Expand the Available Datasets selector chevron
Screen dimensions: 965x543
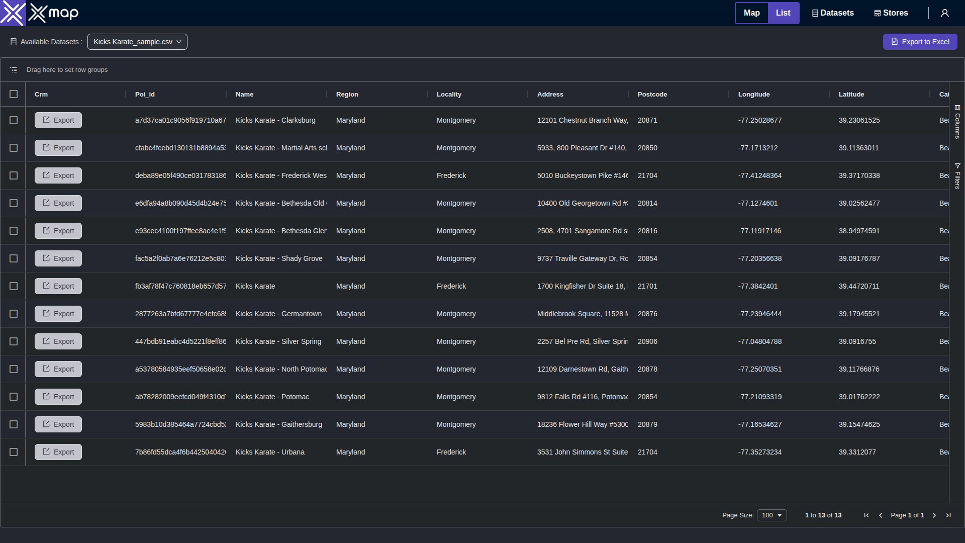click(179, 42)
